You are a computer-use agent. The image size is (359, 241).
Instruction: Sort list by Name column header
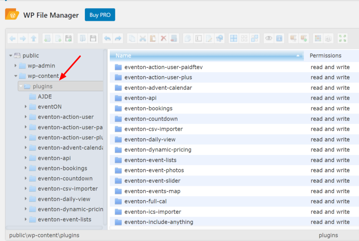click(x=207, y=56)
